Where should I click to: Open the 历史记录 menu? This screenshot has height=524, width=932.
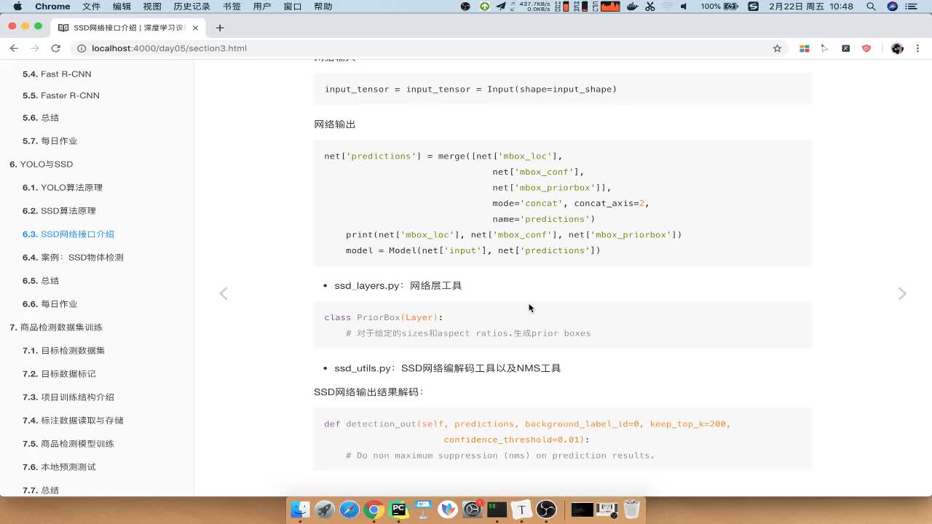tap(191, 7)
